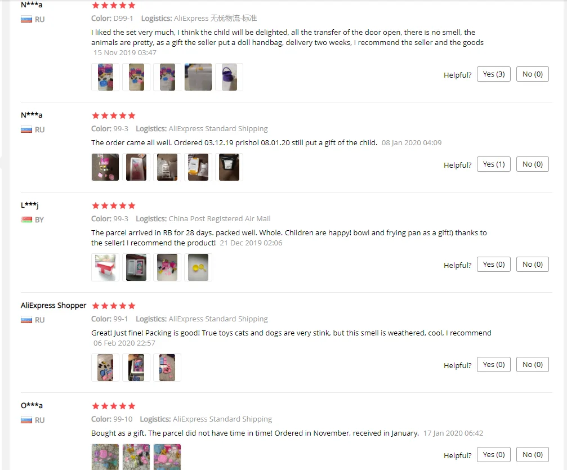Screen dimensions: 567x470
Task: View first photo in O***a's review
Action: point(105,457)
